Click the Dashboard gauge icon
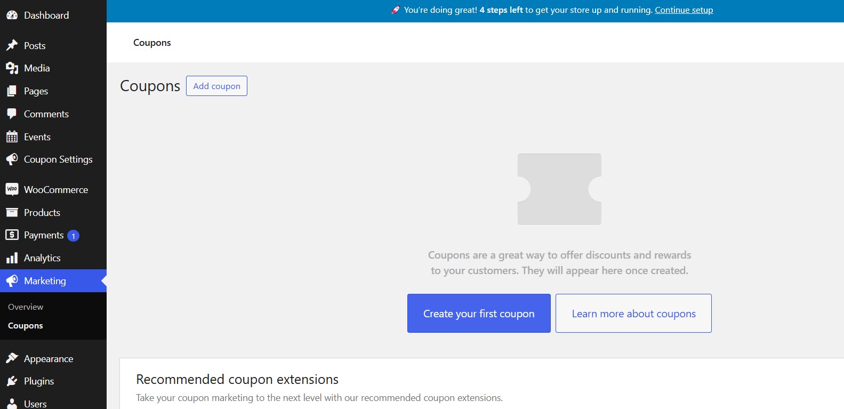844x409 pixels. coord(12,15)
